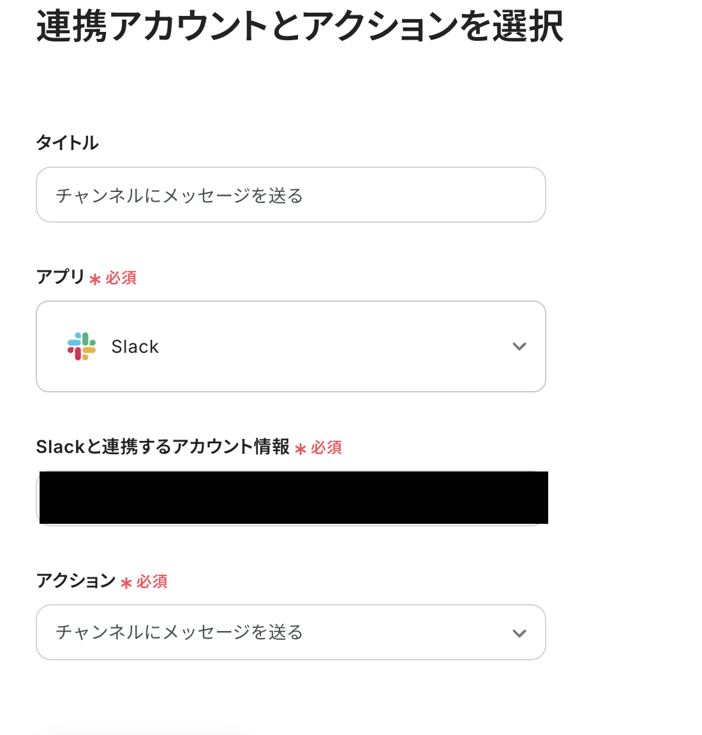Click the "Slack" name in the app selector
Viewport: 702px width, 735px height.
135,346
